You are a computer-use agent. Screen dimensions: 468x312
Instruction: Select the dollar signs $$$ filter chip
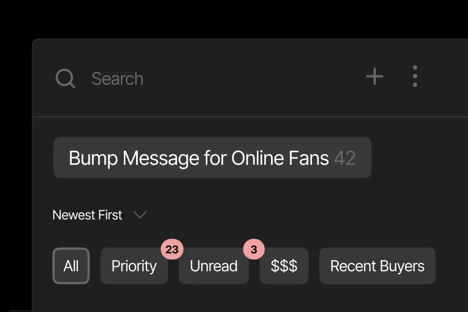coord(284,266)
